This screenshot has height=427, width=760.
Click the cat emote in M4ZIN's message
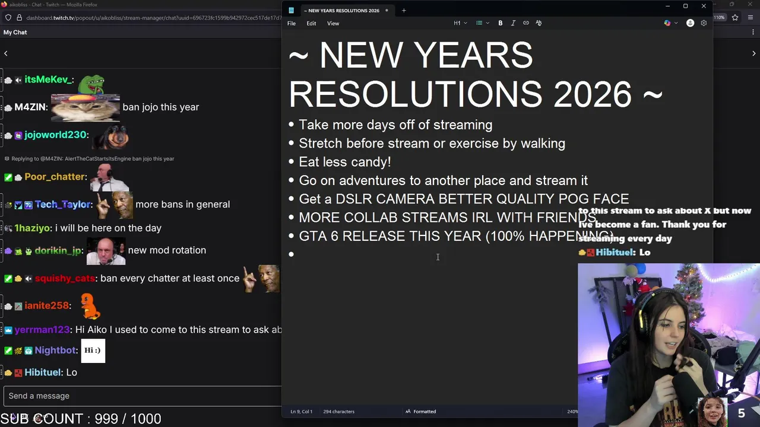tap(85, 107)
